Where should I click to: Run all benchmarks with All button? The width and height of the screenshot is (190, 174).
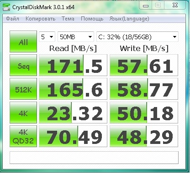pyautogui.click(x=23, y=41)
